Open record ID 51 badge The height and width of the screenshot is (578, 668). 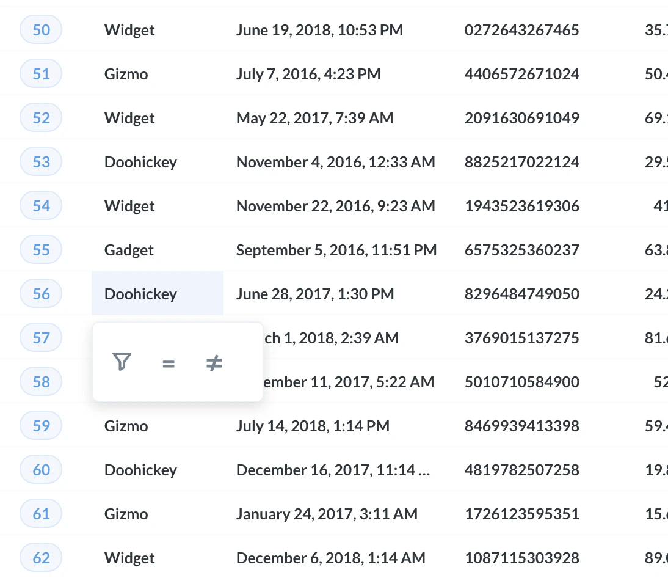point(41,74)
